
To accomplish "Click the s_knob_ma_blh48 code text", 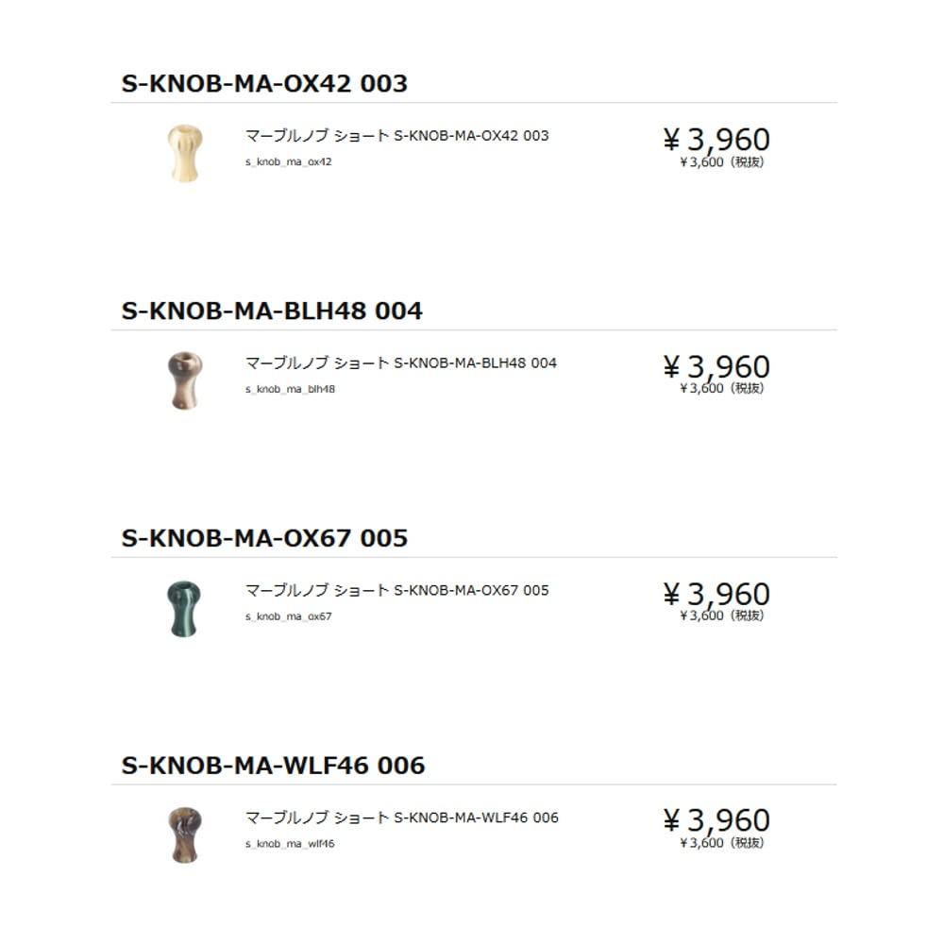I will 290,389.
